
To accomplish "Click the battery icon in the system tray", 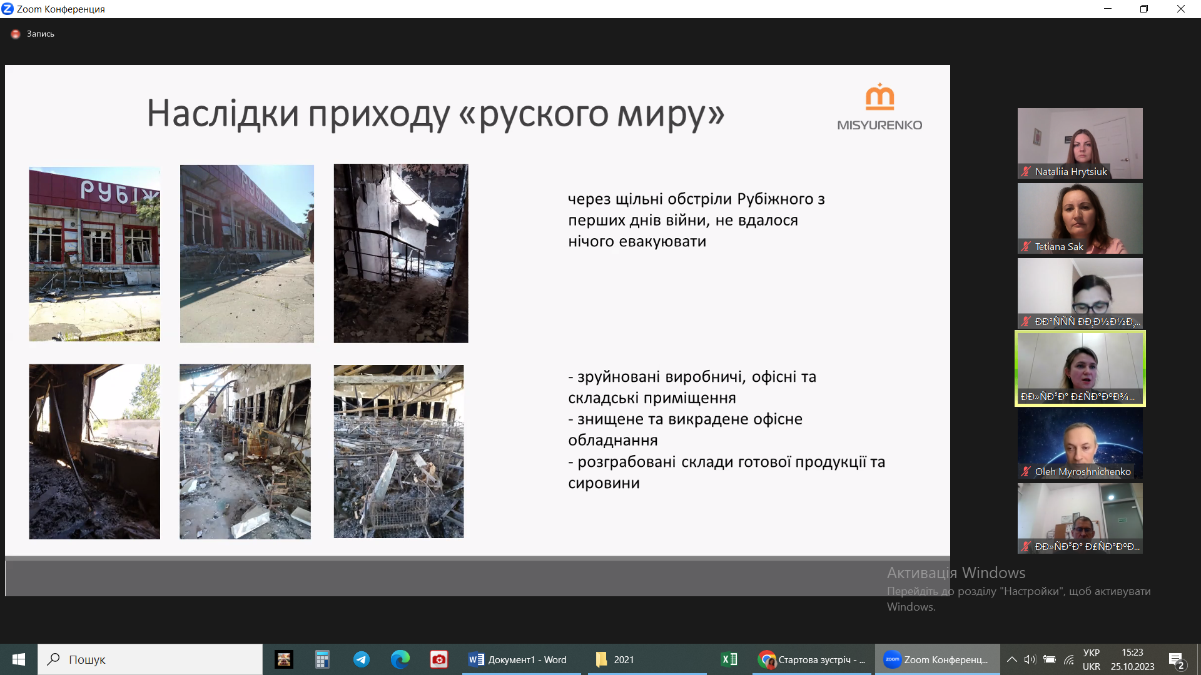I will (1050, 659).
